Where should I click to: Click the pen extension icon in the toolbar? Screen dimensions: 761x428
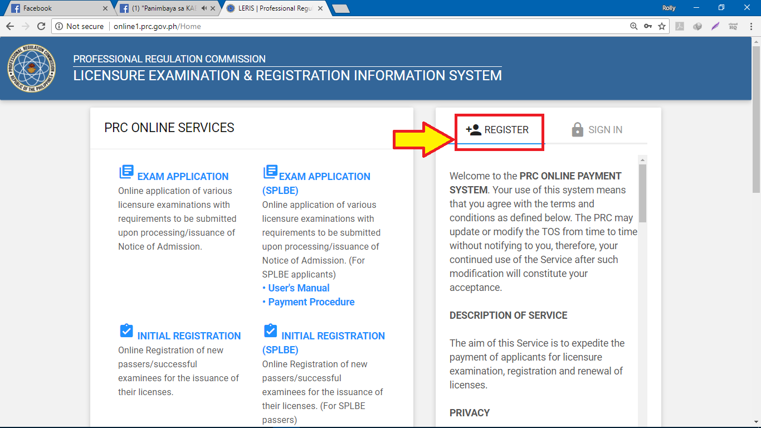pyautogui.click(x=715, y=26)
